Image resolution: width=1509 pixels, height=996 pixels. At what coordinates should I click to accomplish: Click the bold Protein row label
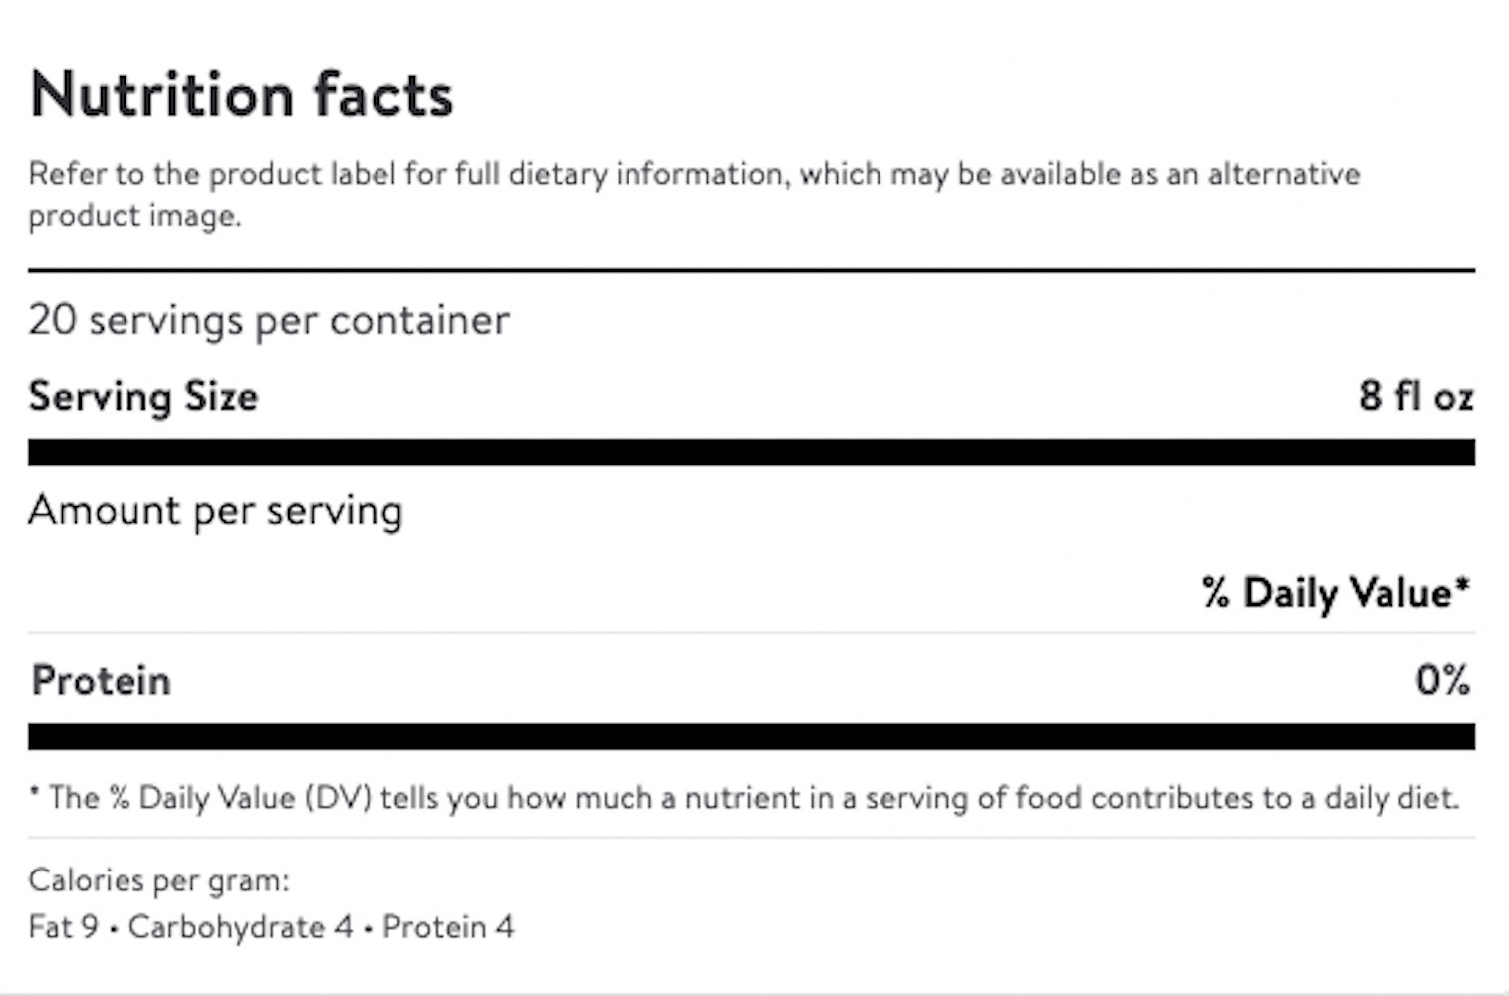pyautogui.click(x=102, y=681)
